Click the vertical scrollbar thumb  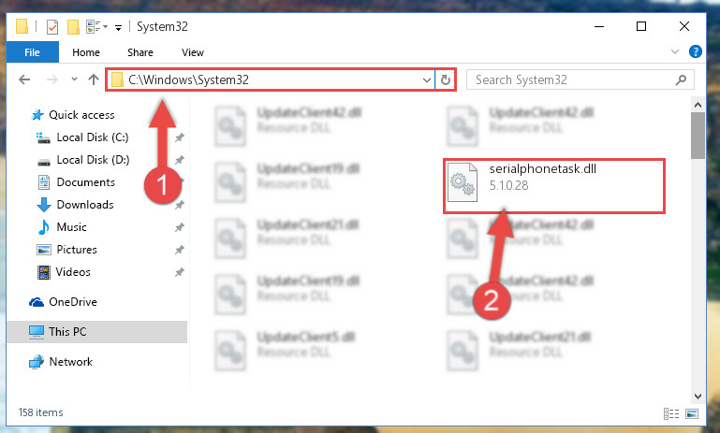698,136
